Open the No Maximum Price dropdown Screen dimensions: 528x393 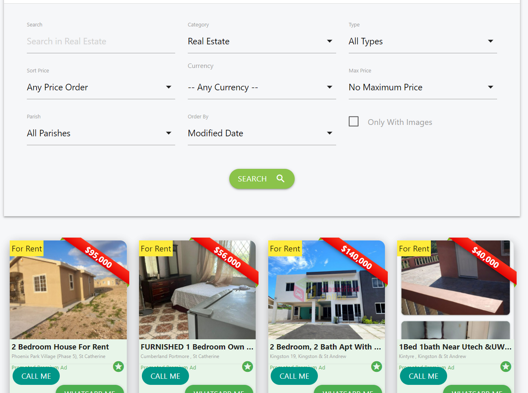[x=423, y=87]
